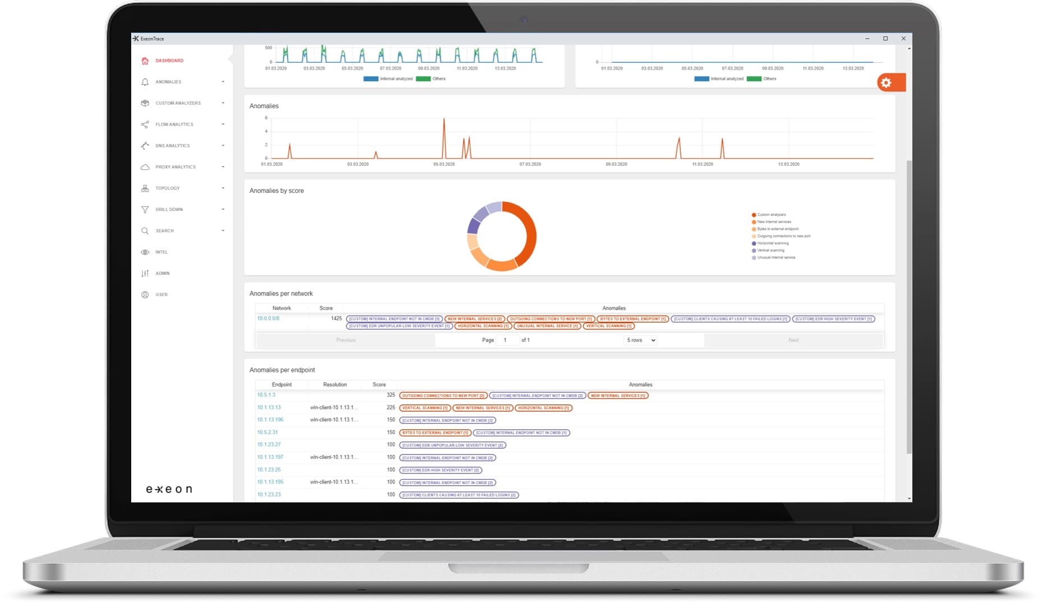Open endpoint 10.1.13.13 link
Image resolution: width=1043 pixels, height=603 pixels.
point(269,408)
